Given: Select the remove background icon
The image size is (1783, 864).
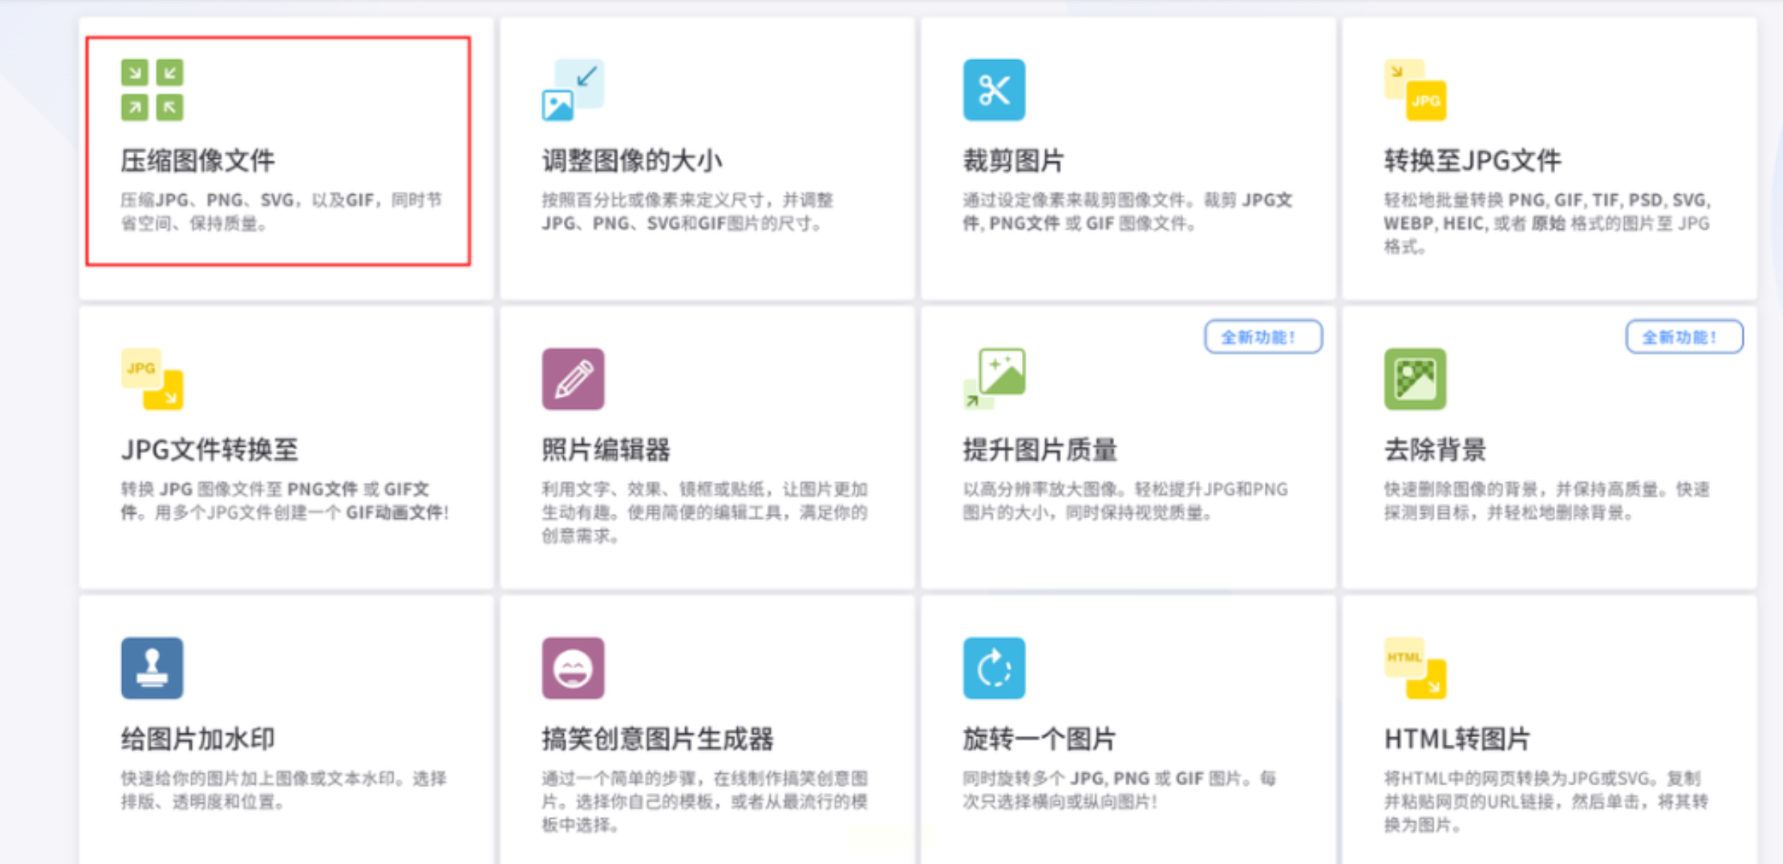Looking at the screenshot, I should (1415, 379).
